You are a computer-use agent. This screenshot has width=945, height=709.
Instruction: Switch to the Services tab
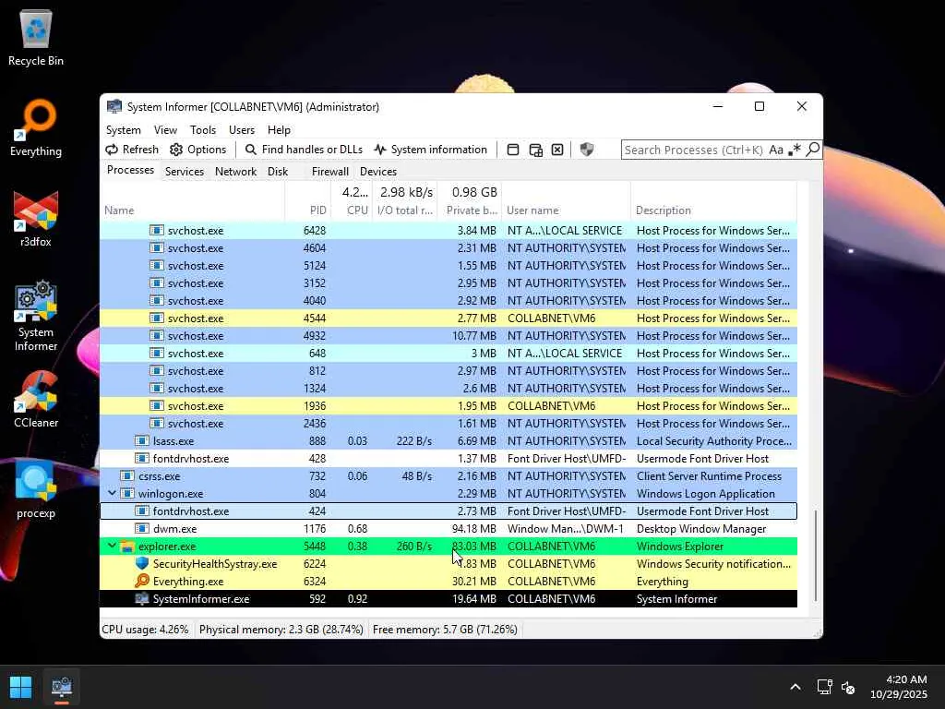(x=185, y=171)
